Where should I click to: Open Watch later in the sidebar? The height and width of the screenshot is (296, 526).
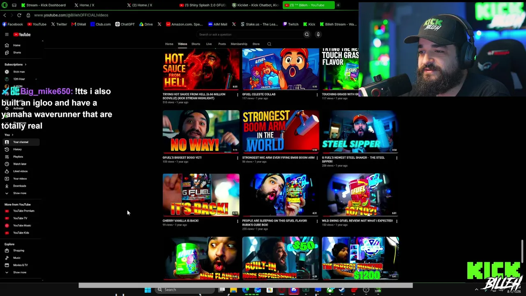click(21, 164)
